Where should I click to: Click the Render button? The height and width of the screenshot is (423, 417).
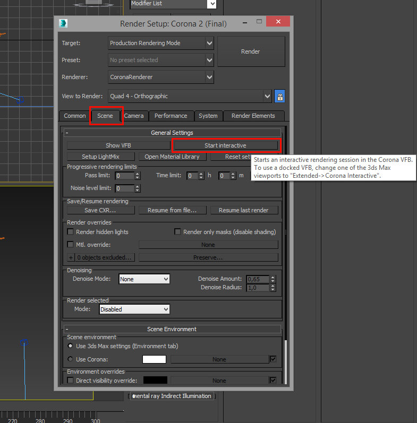coord(251,51)
